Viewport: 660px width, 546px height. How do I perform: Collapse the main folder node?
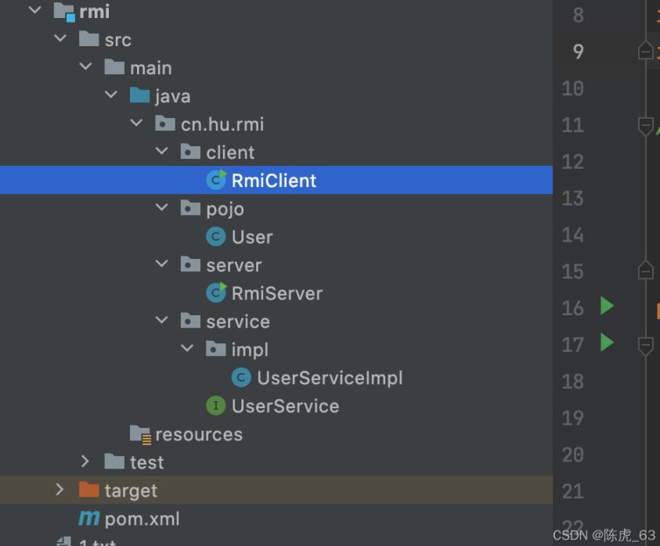pyautogui.click(x=85, y=66)
